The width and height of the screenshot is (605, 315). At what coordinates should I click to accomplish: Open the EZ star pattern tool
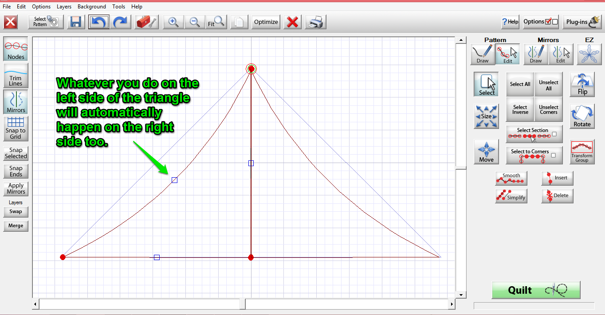click(x=589, y=54)
